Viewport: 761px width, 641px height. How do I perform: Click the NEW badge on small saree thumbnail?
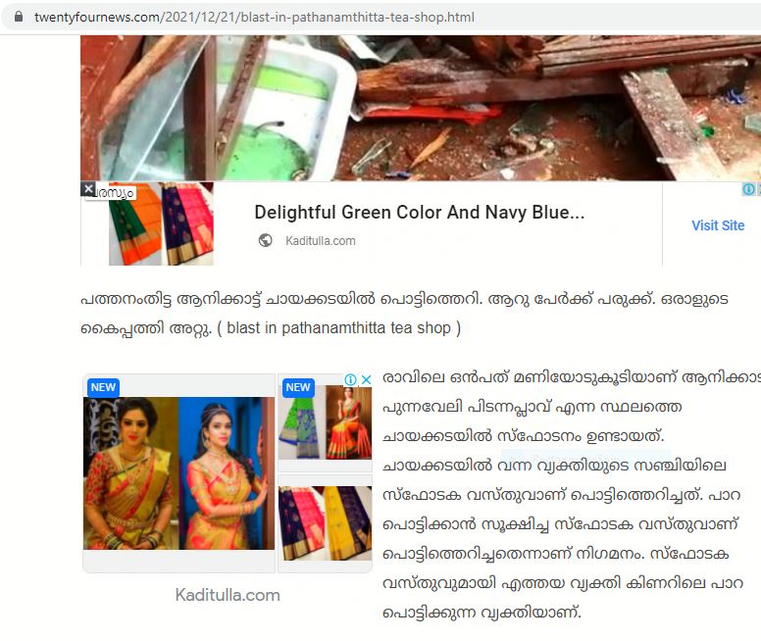298,387
